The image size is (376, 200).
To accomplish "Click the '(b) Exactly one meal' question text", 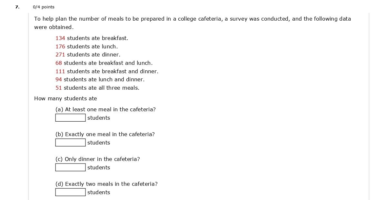I will tap(105, 134).
